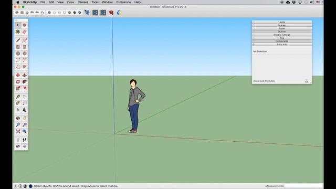Select the Protractor tool

coord(18,103)
